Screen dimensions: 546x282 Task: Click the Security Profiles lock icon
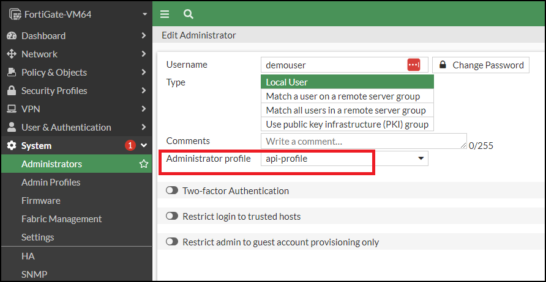click(x=11, y=91)
